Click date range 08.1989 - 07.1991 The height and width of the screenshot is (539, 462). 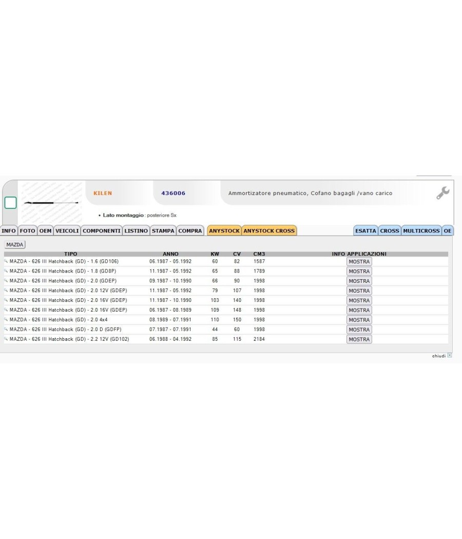170,319
